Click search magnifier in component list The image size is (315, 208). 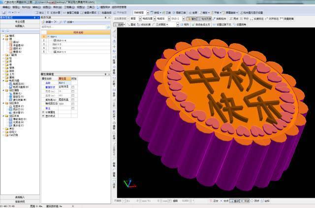[108, 27]
